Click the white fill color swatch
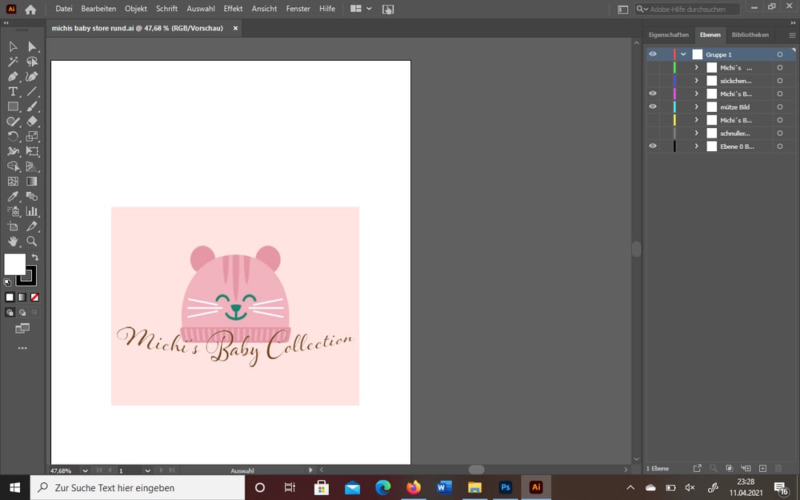Viewport: 800px width, 500px height. pyautogui.click(x=14, y=264)
